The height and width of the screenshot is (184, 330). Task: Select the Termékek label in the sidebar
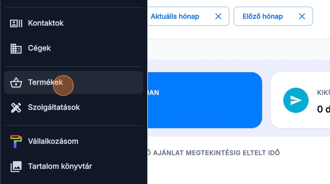tap(45, 82)
